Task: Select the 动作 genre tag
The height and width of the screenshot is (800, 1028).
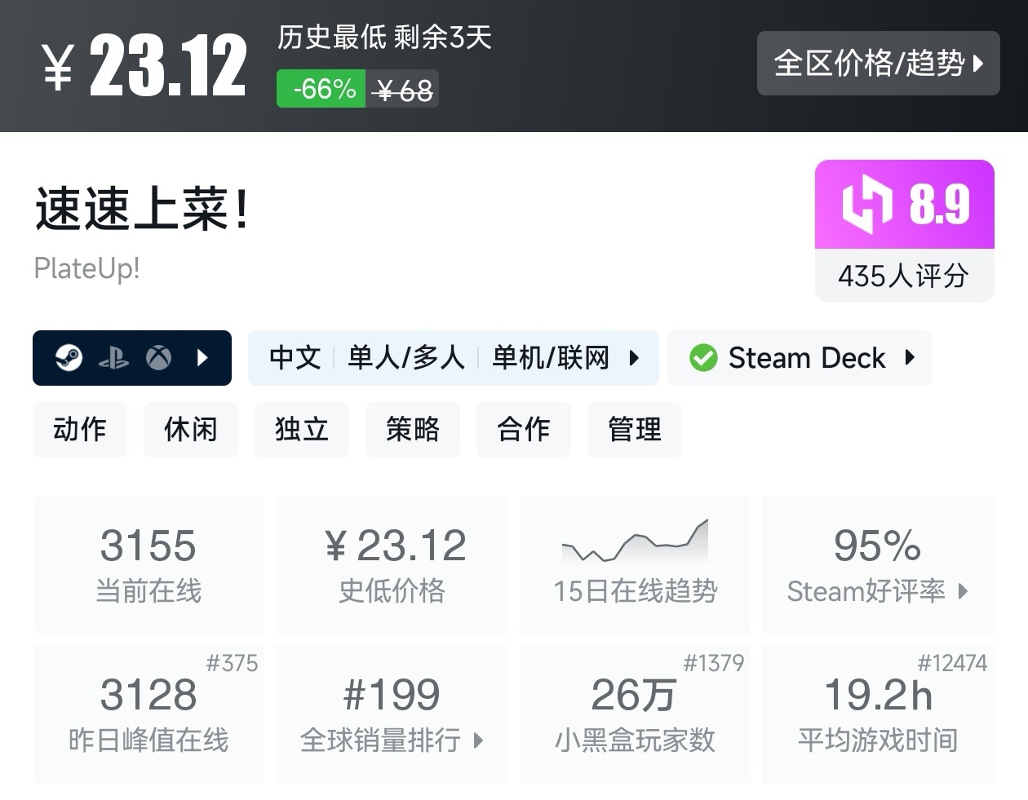Action: pyautogui.click(x=80, y=429)
